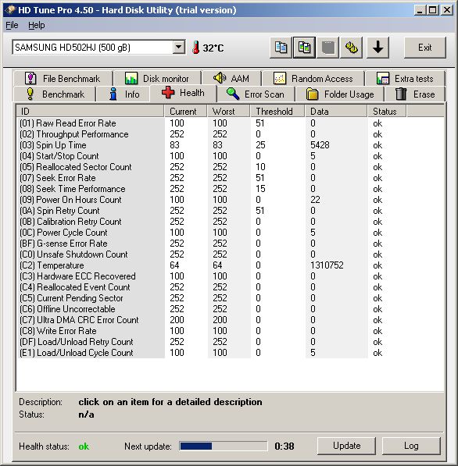Open the Help menu
This screenshot has height=466, width=458.
(36, 25)
